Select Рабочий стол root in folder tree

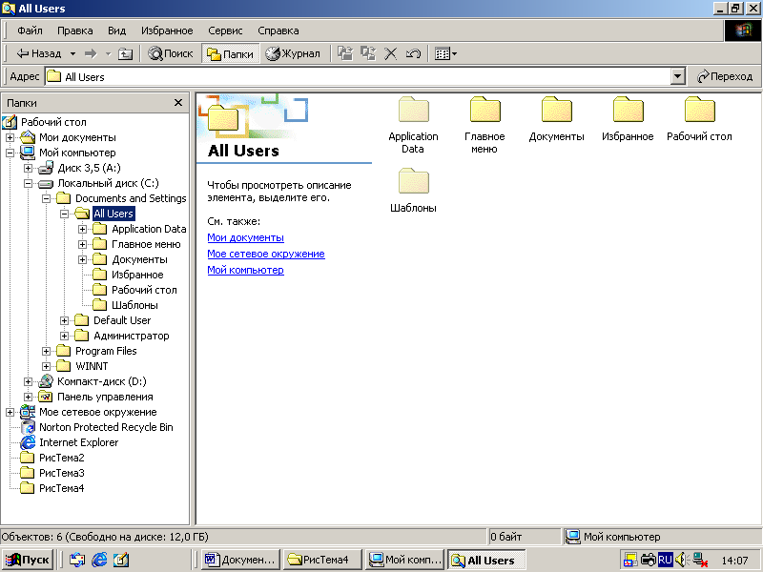tap(53, 122)
